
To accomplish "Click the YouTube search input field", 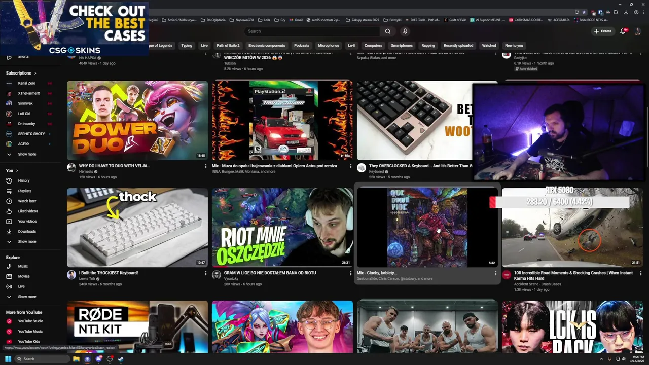I will pyautogui.click(x=312, y=31).
